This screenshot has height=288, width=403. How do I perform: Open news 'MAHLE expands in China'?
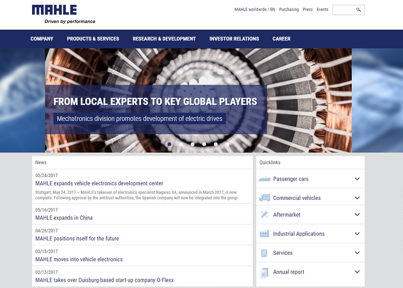pyautogui.click(x=64, y=217)
